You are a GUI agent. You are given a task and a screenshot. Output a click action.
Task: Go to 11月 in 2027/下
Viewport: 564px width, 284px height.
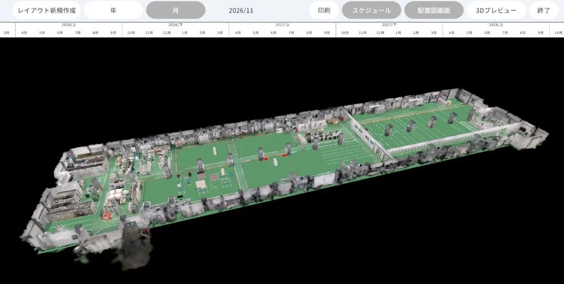(363, 33)
